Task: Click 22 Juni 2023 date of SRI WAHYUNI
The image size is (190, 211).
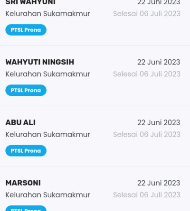Action: (159, 2)
